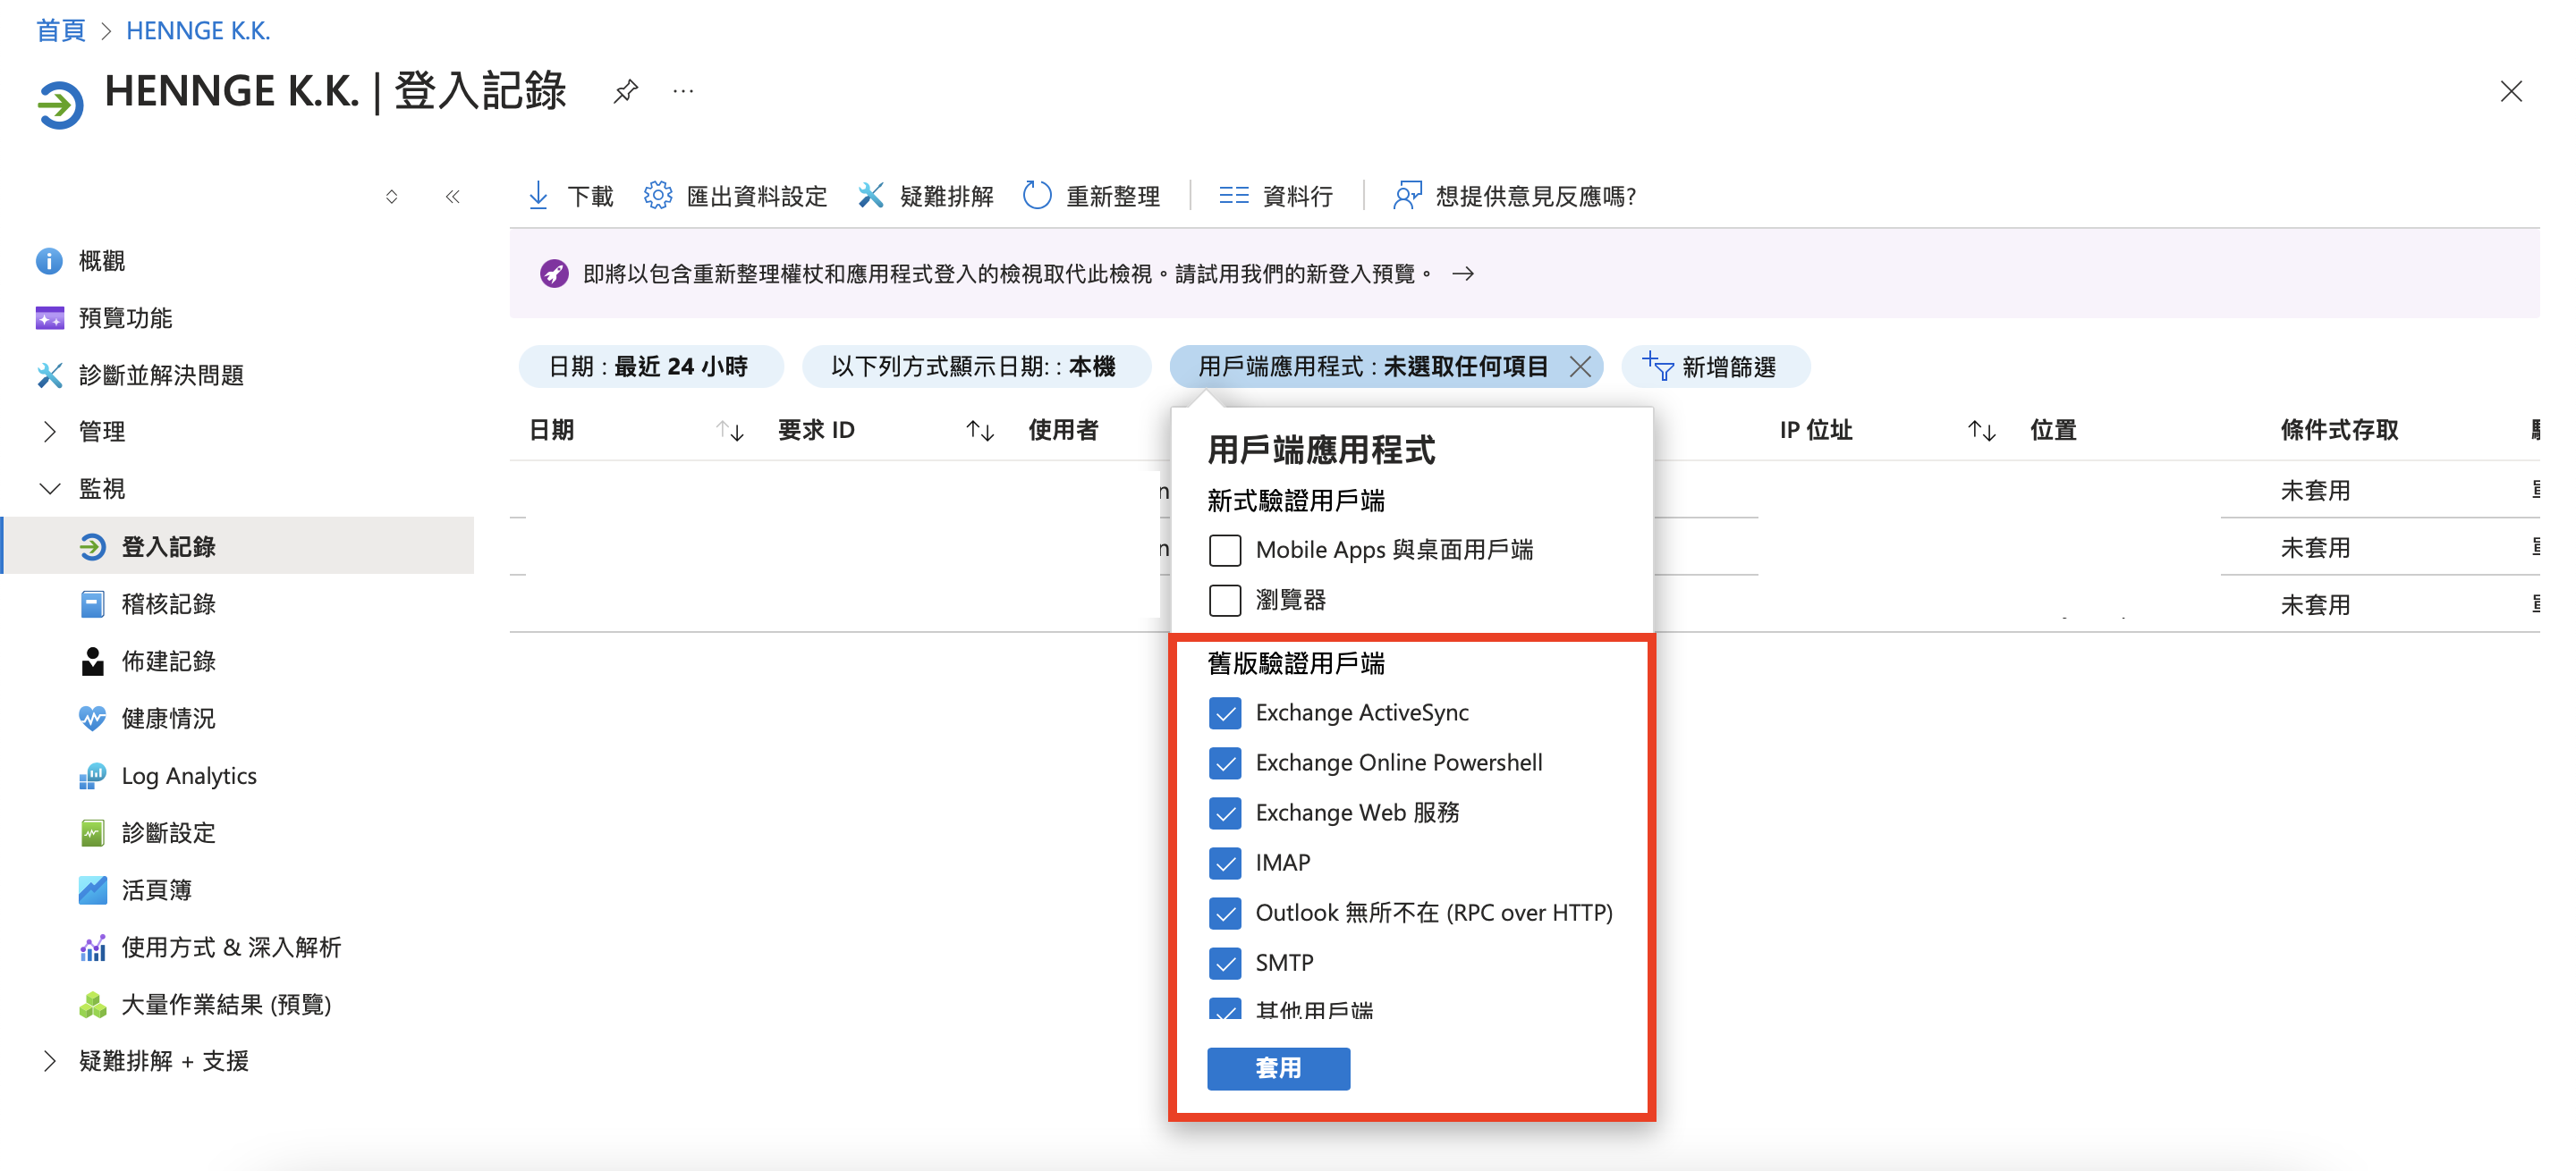Collapse the 監視 section

coord(49,489)
